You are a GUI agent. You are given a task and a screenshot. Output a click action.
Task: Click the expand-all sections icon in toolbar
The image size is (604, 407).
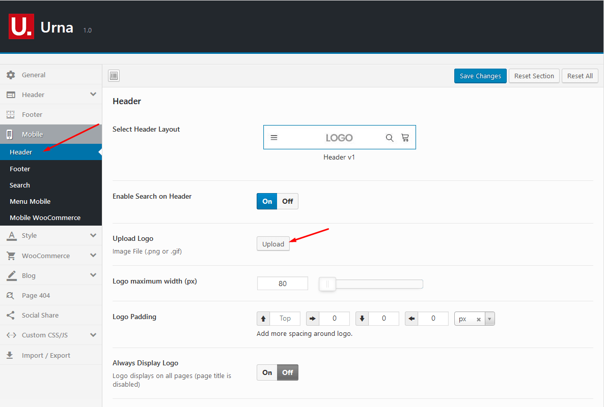[114, 76]
